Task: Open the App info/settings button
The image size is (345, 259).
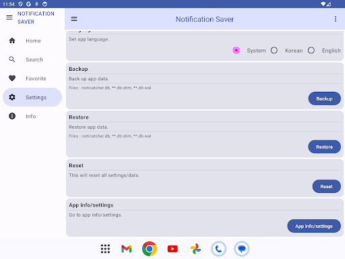Action: (x=314, y=226)
